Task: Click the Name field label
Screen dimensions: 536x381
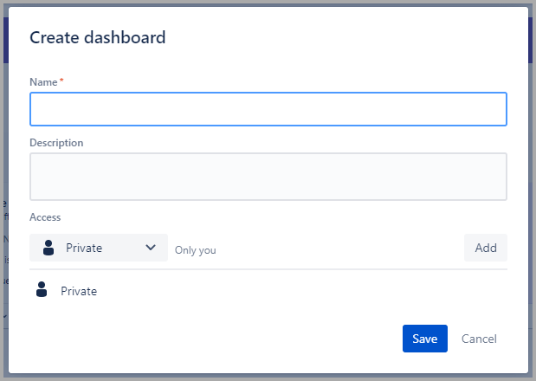Action: click(43, 81)
